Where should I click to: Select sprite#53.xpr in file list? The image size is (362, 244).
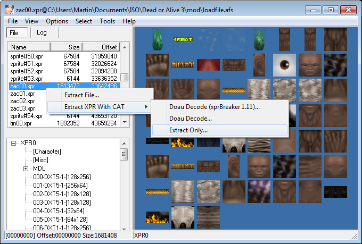pos(64,79)
